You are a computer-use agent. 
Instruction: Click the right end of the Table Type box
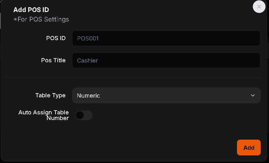[258, 95]
